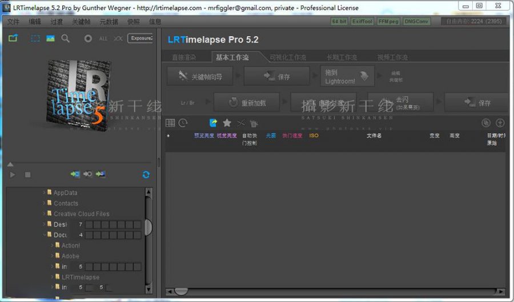Select the LRTimelapse folder

[x=81, y=277]
